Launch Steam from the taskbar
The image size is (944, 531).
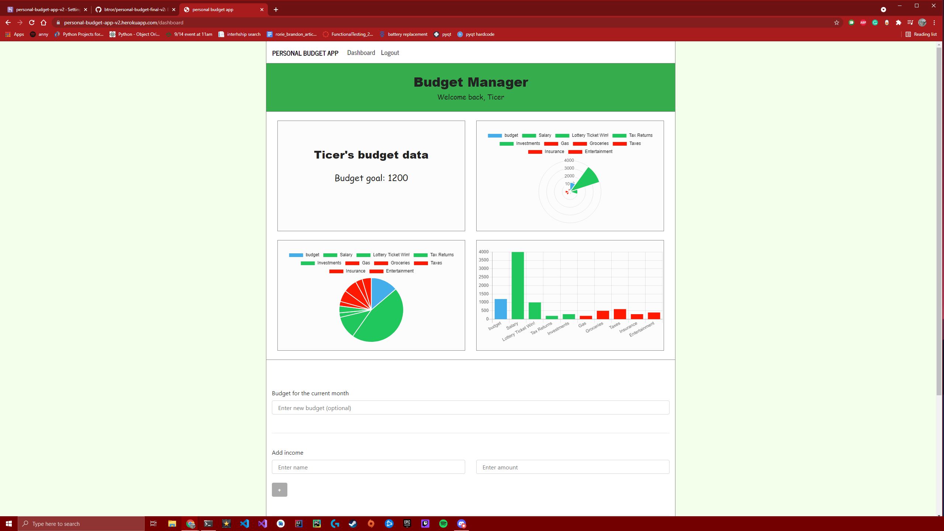click(353, 524)
